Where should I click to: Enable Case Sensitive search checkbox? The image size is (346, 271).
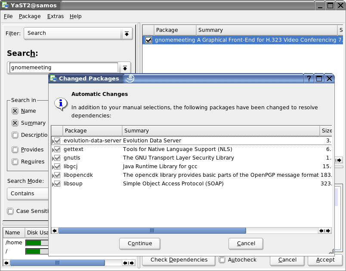tap(10, 211)
